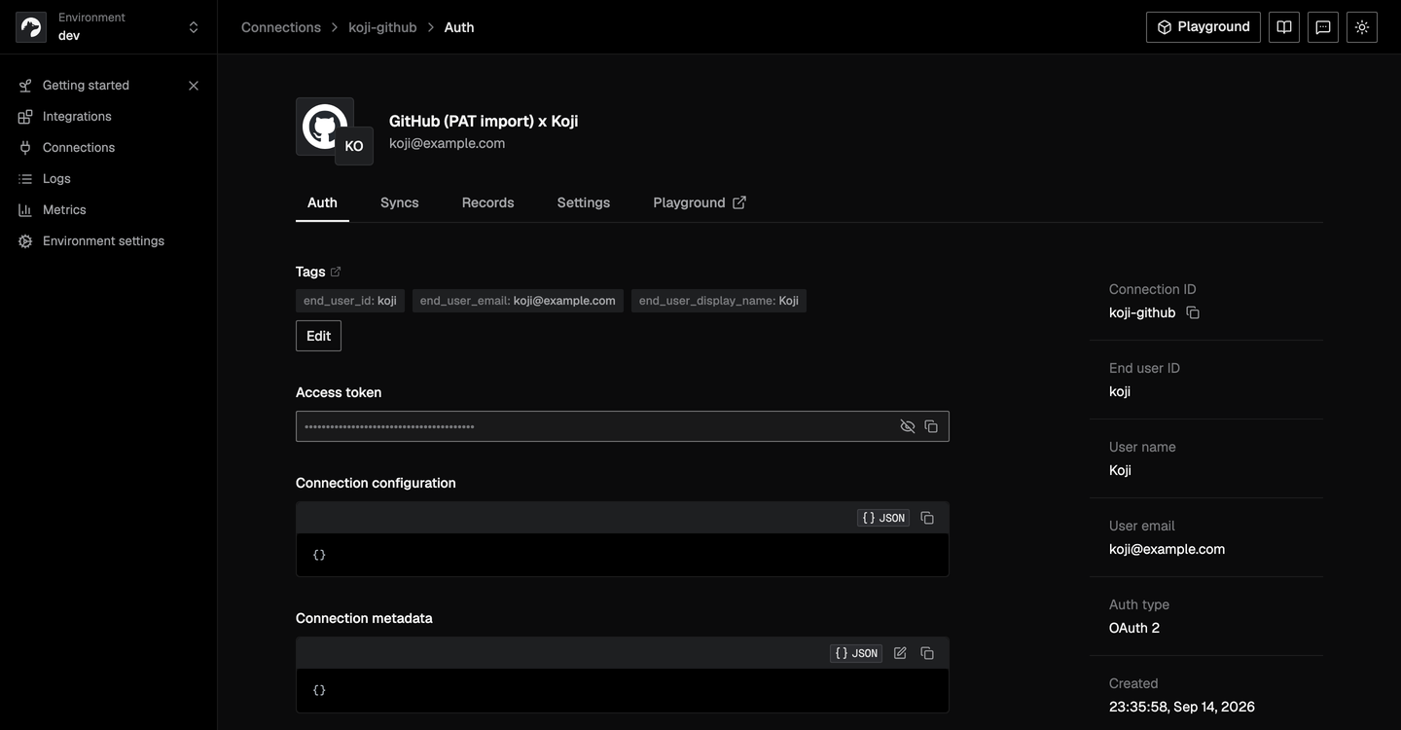Click the Playground button in the header
Image resolution: width=1401 pixels, height=730 pixels.
point(1203,27)
